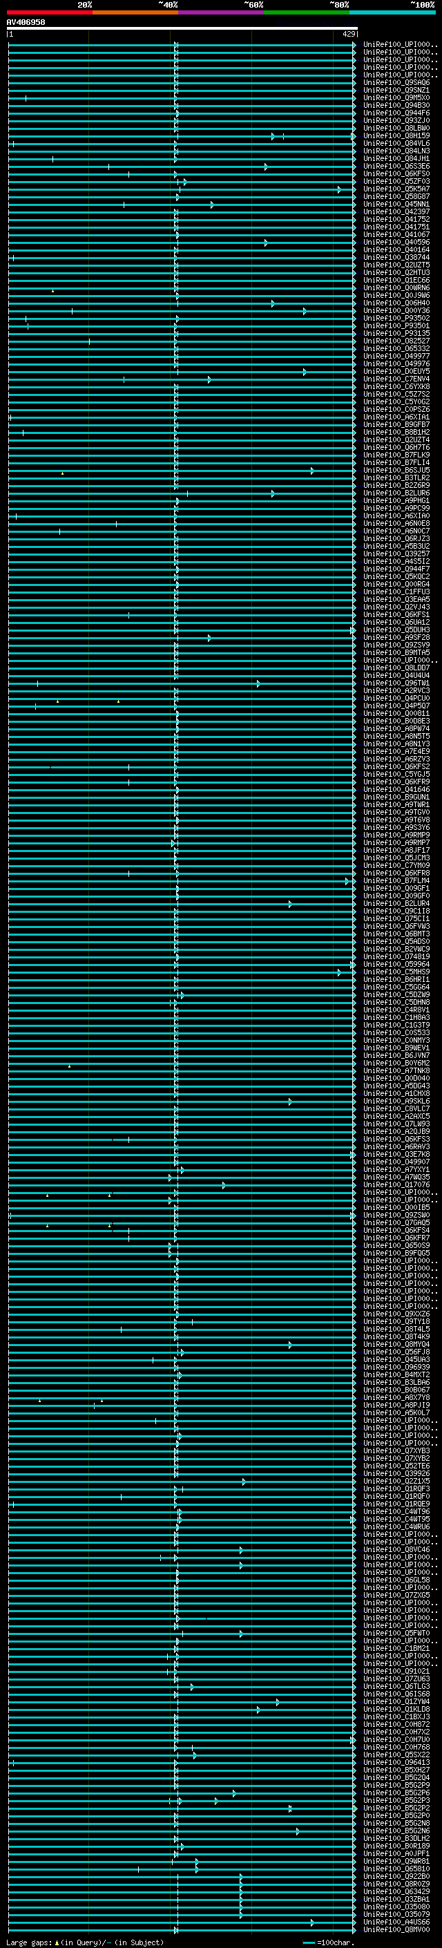442x1948 pixels.
Task: Open hit UniRef100_Q8H159
Action: (x=396, y=135)
